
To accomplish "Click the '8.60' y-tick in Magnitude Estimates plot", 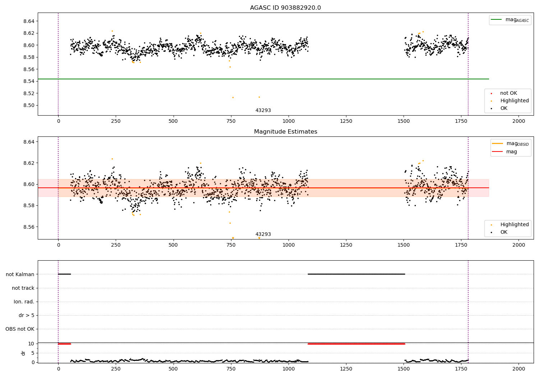I will click(29, 184).
